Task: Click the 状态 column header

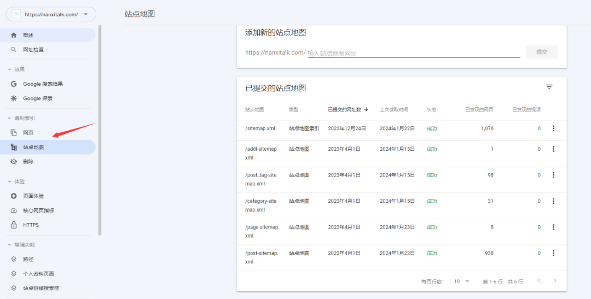Action: point(432,109)
